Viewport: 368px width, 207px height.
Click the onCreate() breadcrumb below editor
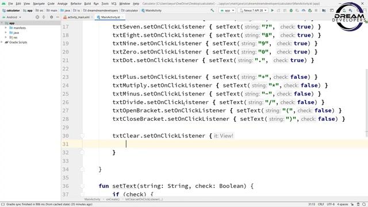coord(113,200)
